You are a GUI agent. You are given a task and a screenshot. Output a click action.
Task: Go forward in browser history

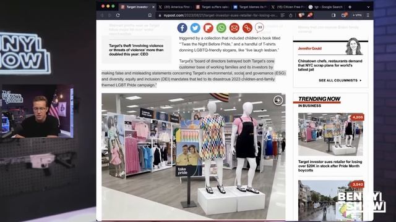(x=110, y=15)
